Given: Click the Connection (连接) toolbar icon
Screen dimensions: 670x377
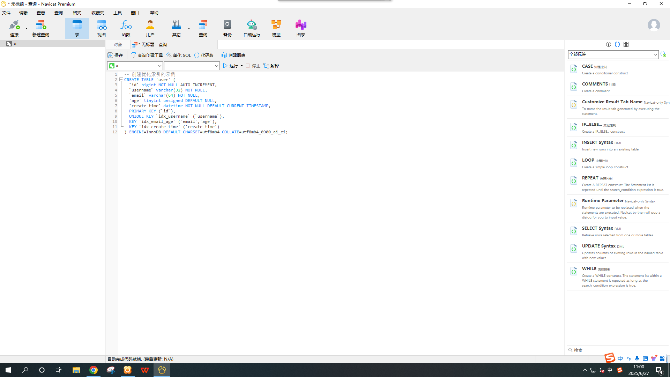Looking at the screenshot, I should (14, 28).
